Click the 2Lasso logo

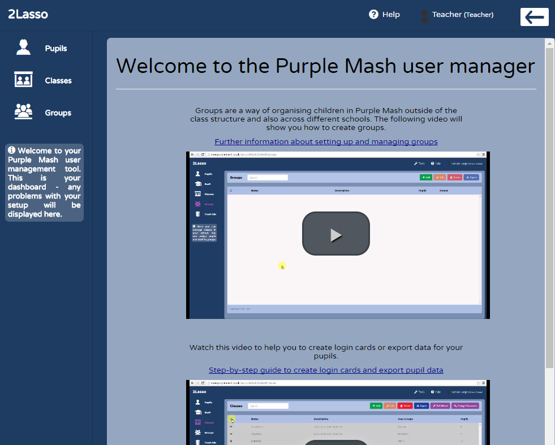pos(28,14)
